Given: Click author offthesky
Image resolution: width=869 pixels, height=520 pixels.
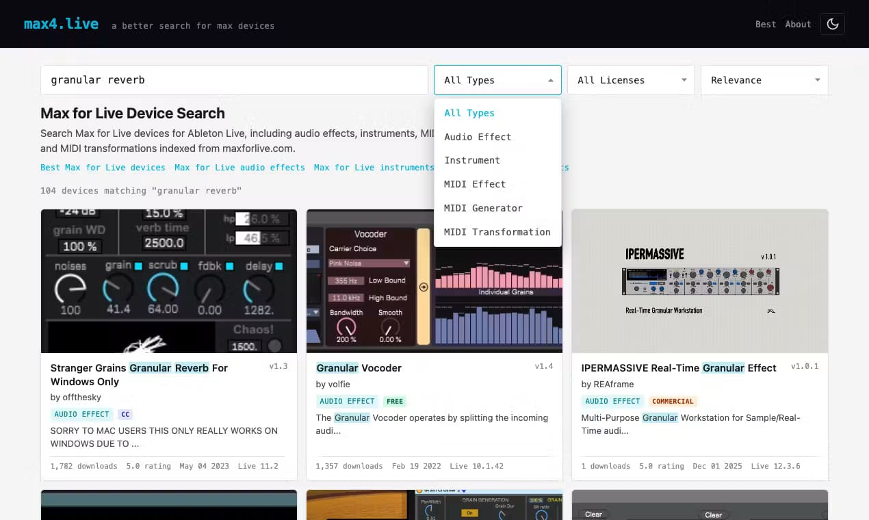Looking at the screenshot, I should (76, 398).
